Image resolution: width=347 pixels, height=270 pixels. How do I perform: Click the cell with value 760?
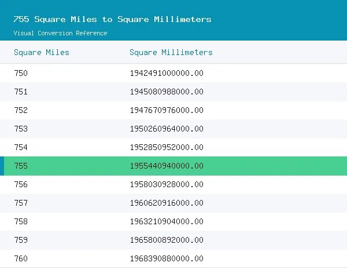pos(21,258)
